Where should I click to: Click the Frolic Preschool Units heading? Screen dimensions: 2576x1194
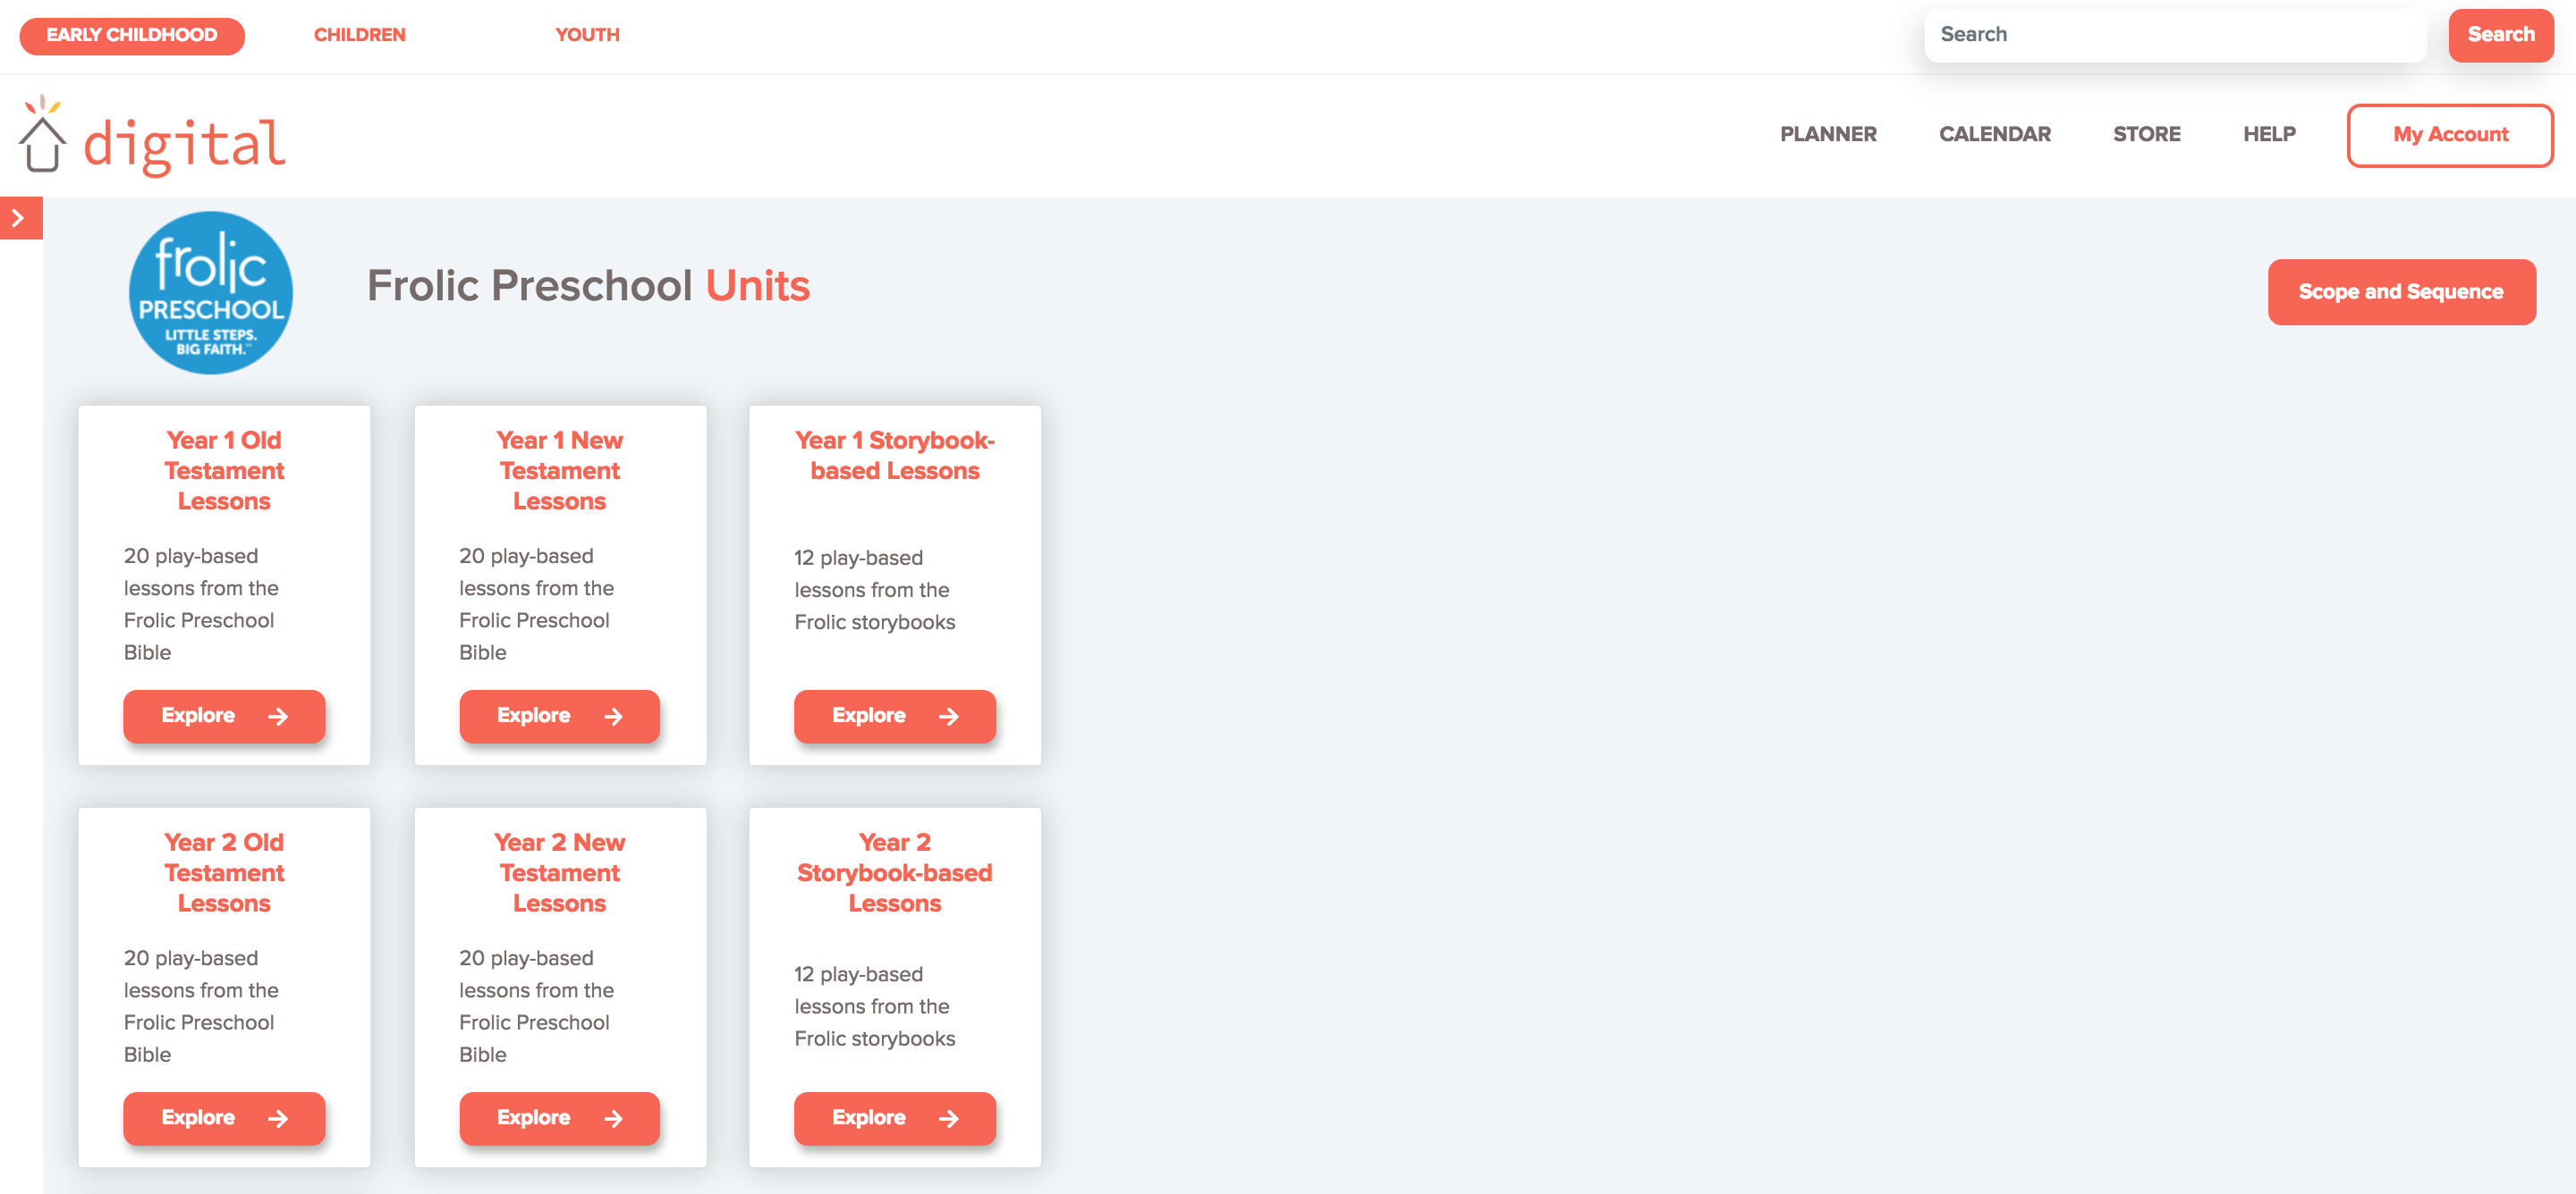(x=588, y=286)
